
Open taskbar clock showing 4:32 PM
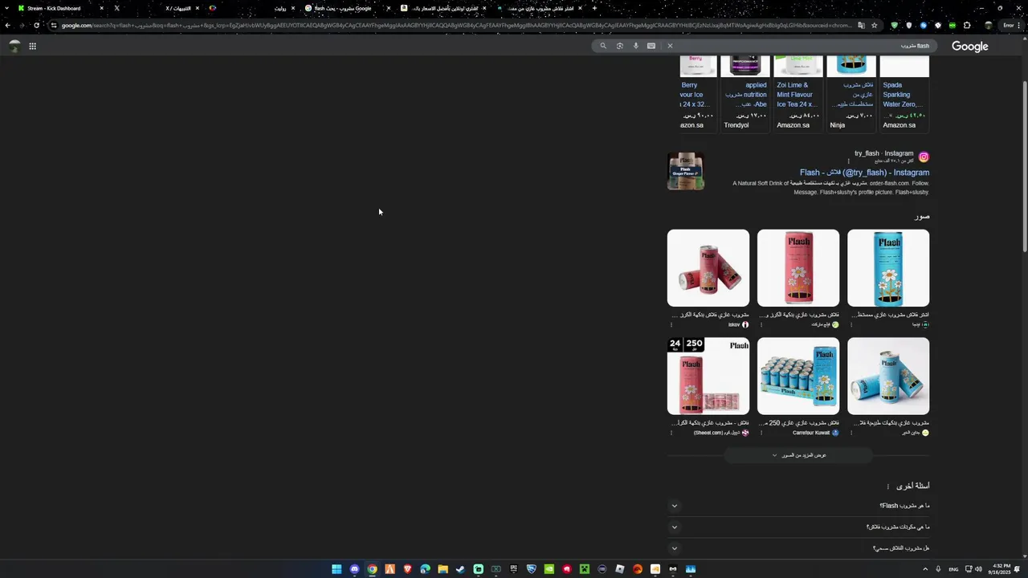(x=1001, y=569)
